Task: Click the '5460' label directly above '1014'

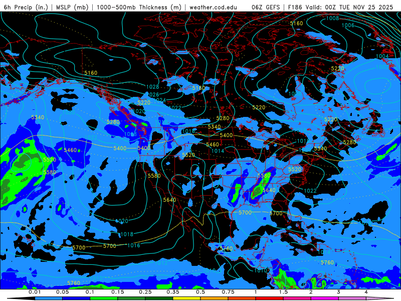Action: (x=212, y=144)
